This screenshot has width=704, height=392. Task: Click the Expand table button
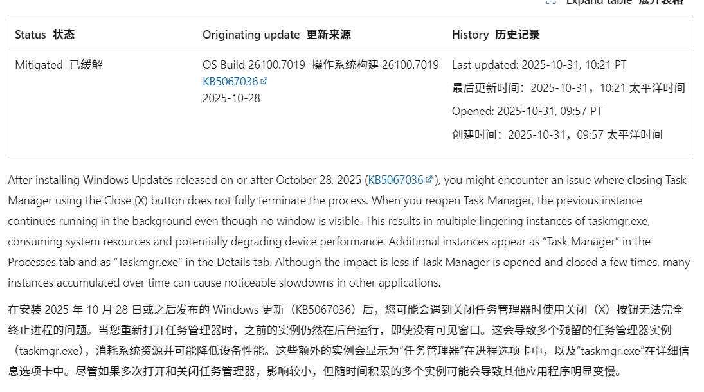pos(624,3)
